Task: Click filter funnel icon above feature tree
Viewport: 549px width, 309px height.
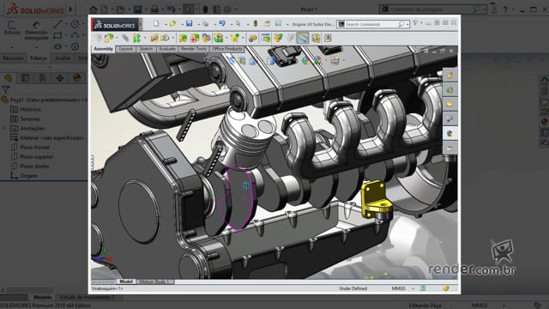Action: pos(6,89)
